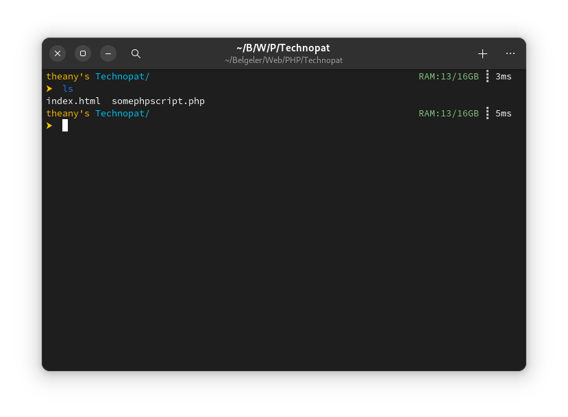Click the theany's username in the second prompt
This screenshot has width=568, height=417.
(68, 114)
